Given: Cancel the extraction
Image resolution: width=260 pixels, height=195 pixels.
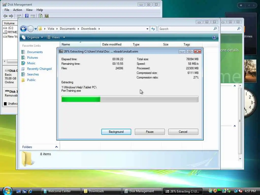Looking at the screenshot, I should tap(183, 132).
